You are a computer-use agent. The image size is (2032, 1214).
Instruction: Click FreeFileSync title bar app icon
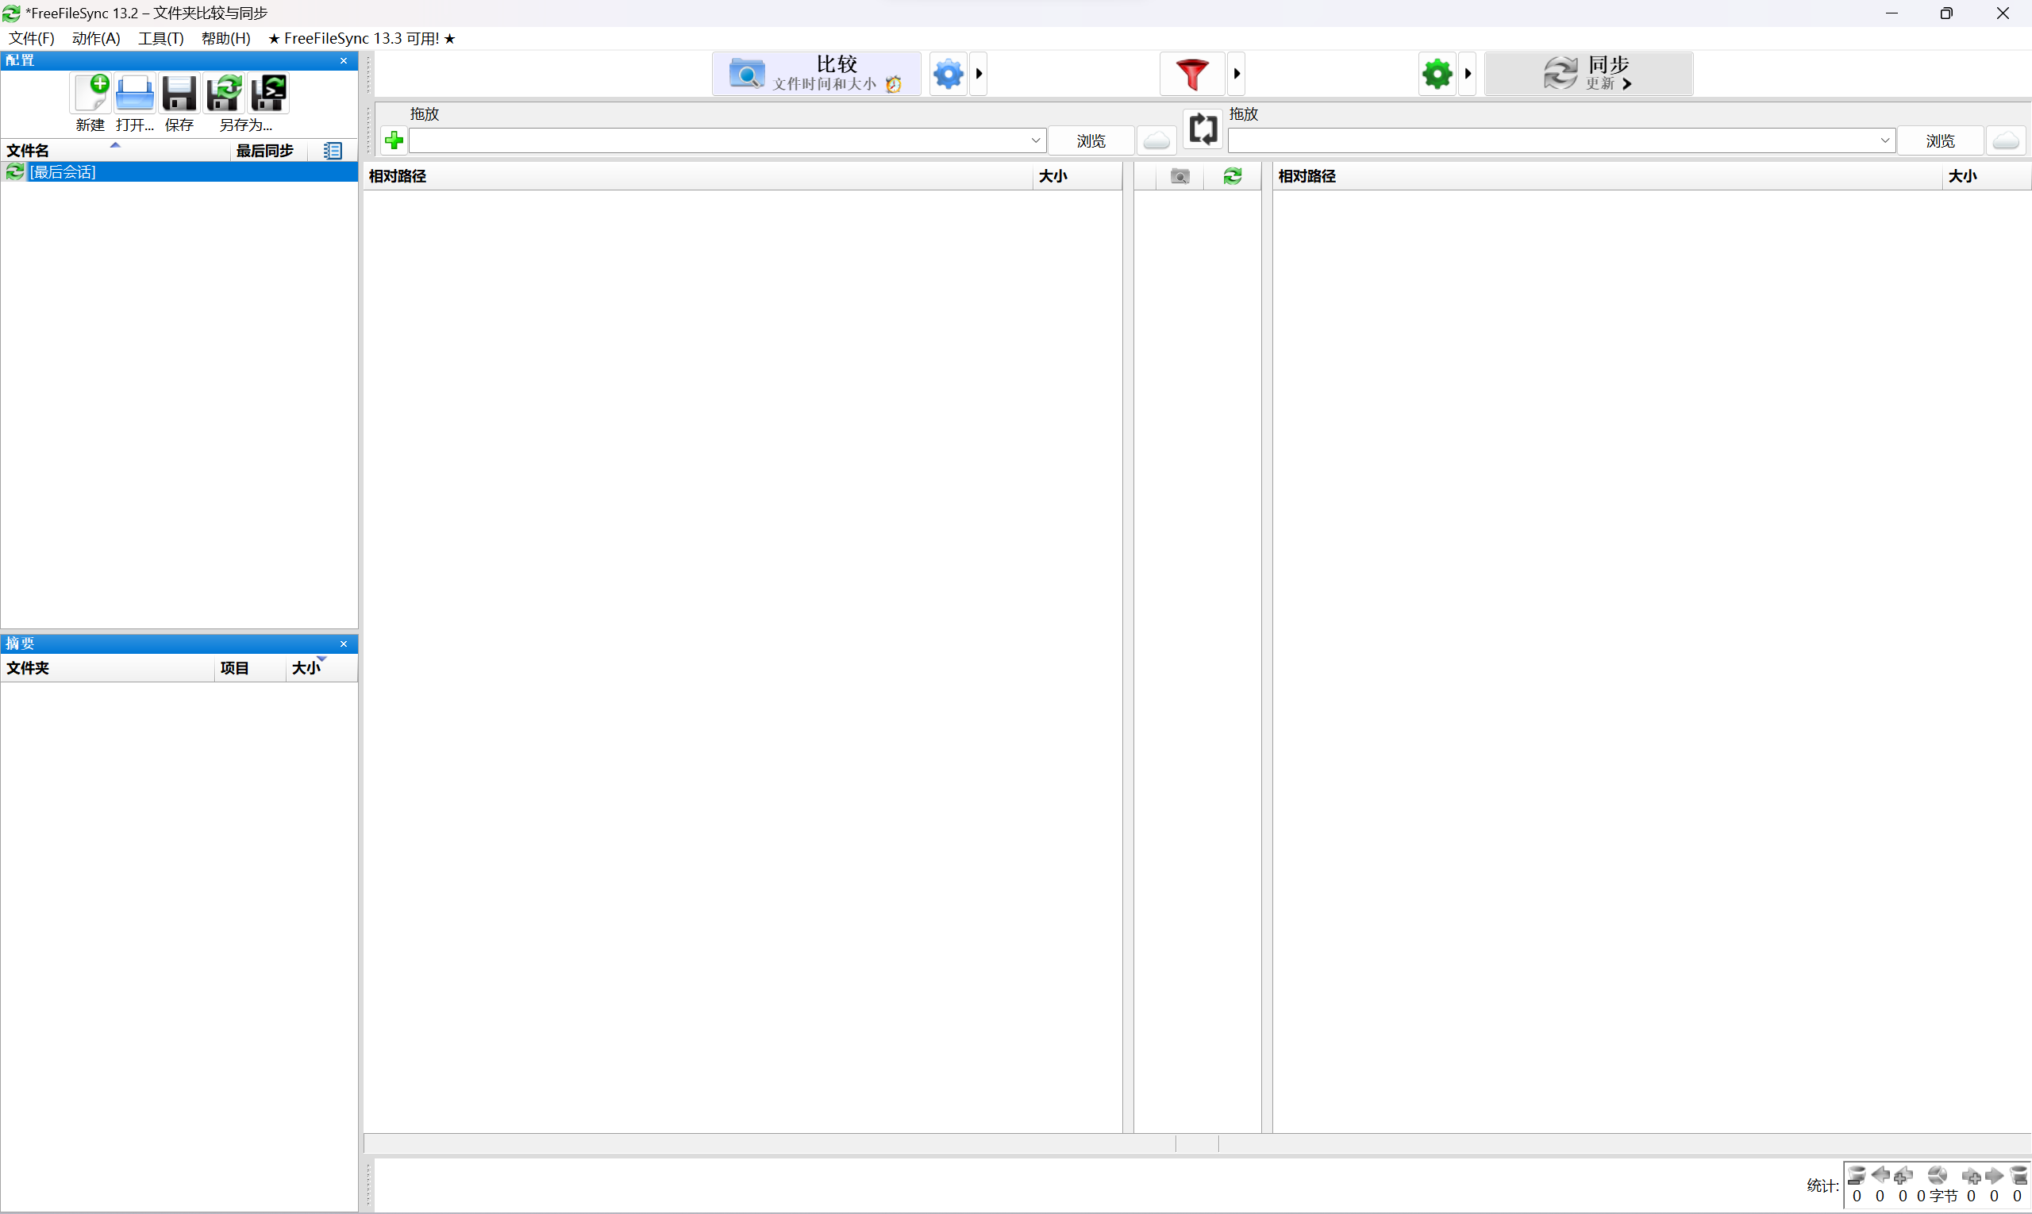[x=11, y=13]
